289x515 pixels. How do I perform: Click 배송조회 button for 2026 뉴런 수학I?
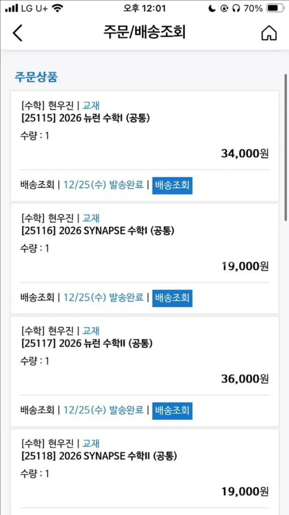click(173, 185)
